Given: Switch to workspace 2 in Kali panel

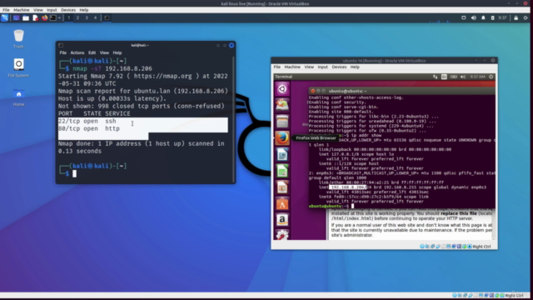Looking at the screenshot, I should pos(77,17).
